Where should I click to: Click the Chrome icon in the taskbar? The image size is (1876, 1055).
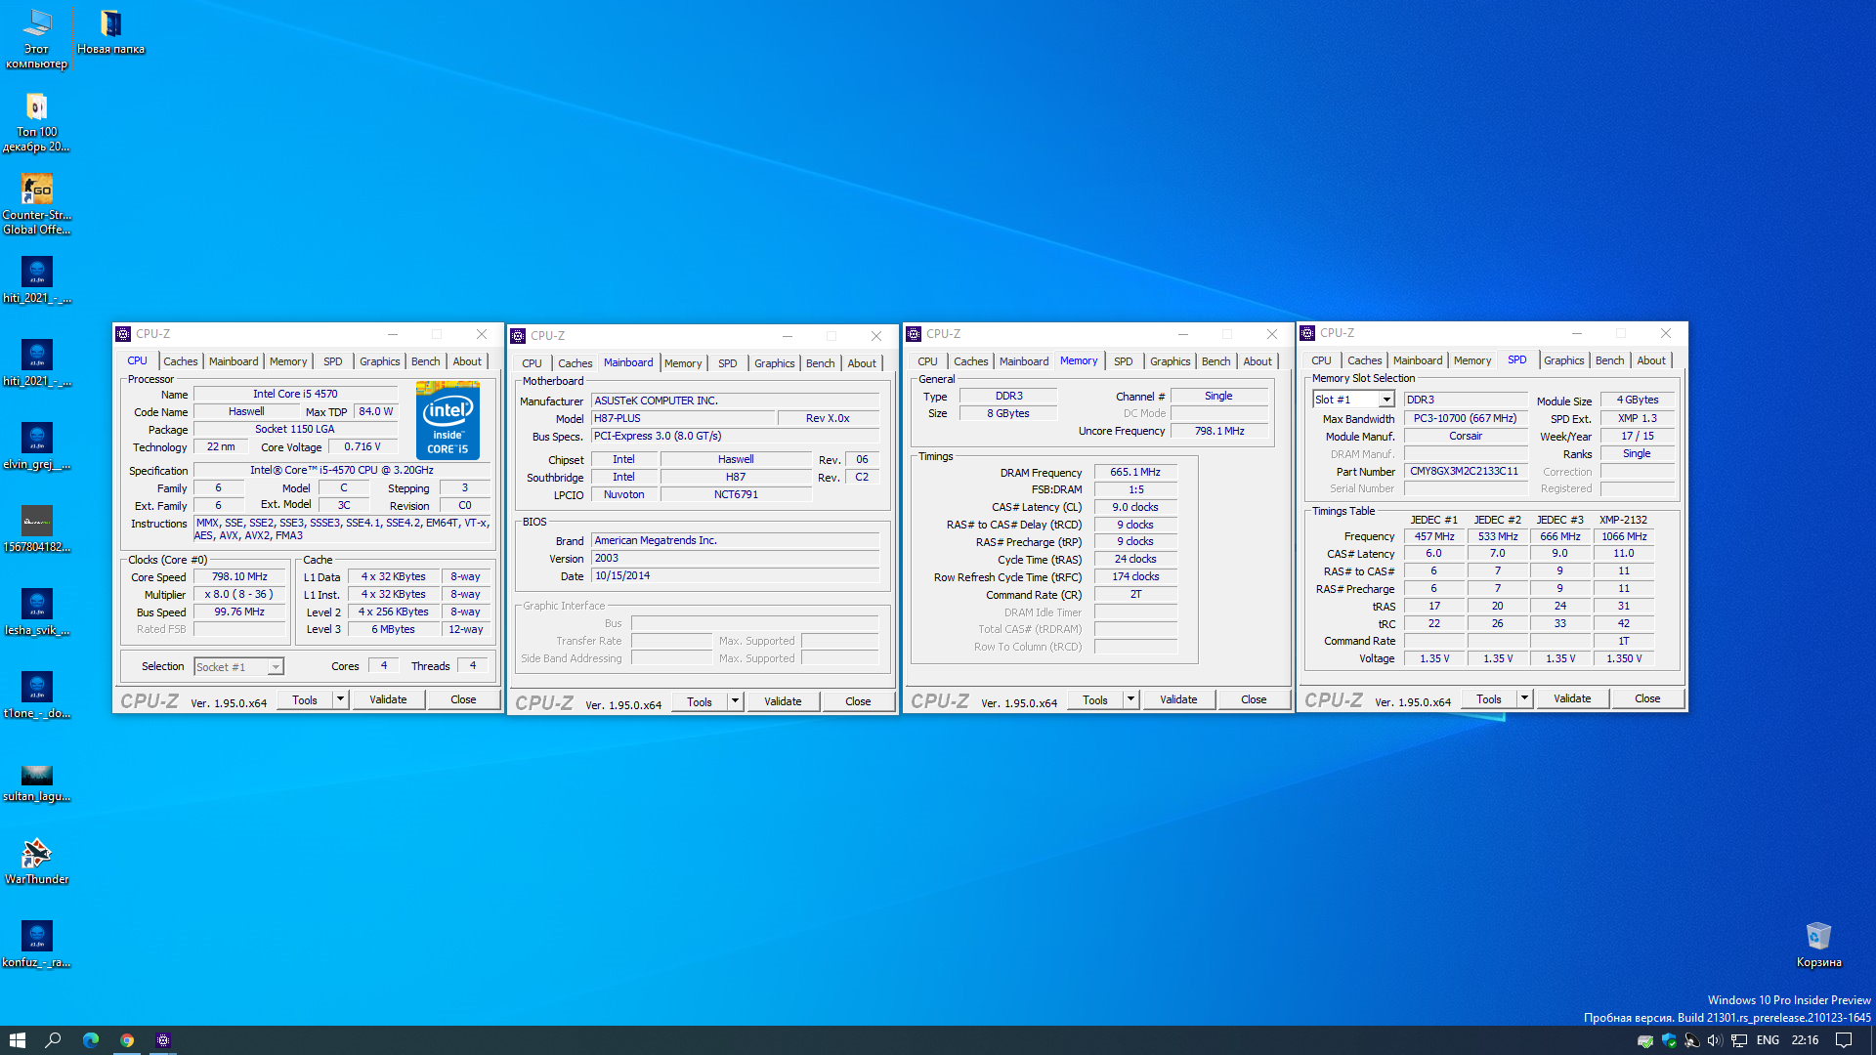click(127, 1040)
